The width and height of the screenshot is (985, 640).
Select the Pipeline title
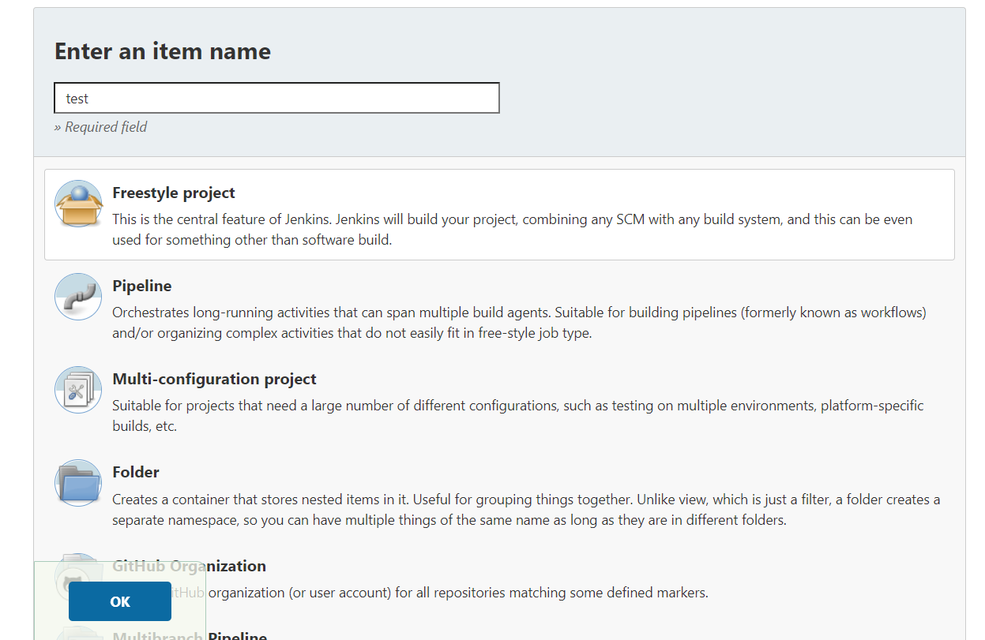(x=142, y=286)
